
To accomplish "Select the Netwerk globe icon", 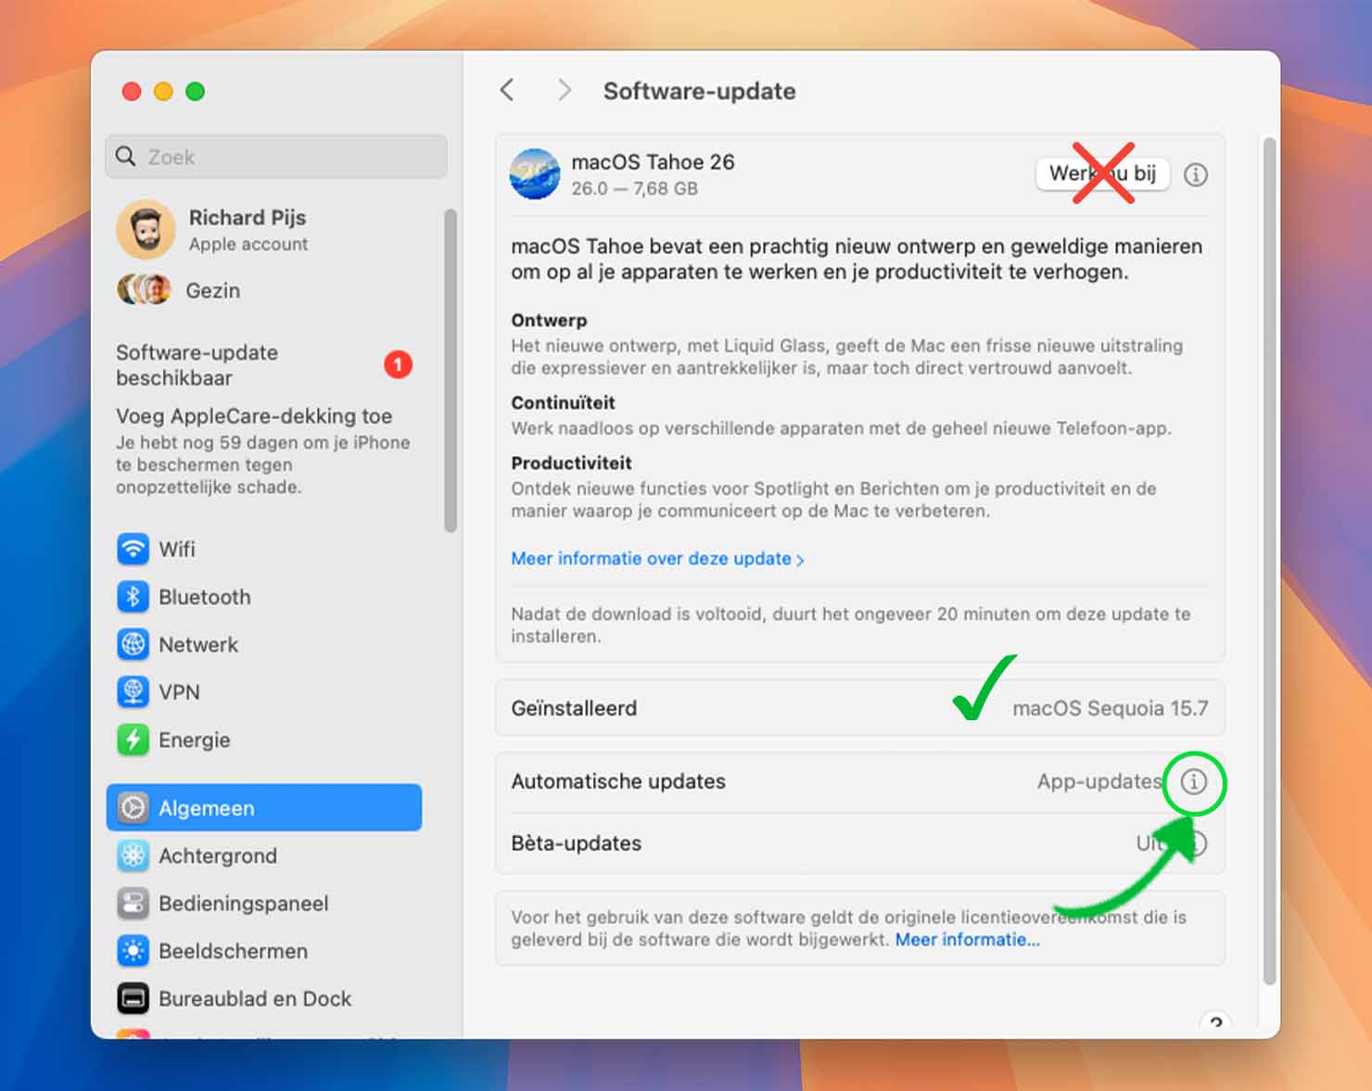I will (x=133, y=644).
